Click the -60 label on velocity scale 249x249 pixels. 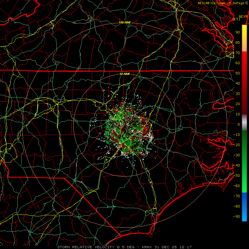[237, 186]
